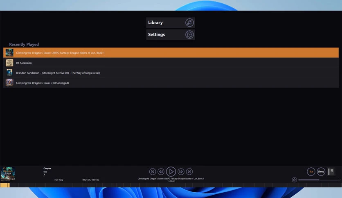Rewind the audiobook
Viewport: 342px width, 198px height.
(161, 172)
